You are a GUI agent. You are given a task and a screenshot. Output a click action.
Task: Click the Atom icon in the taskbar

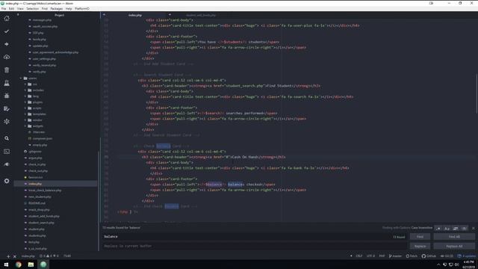click(x=43, y=265)
